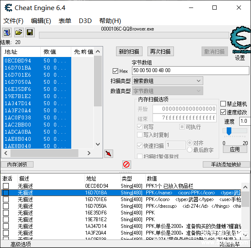This screenshot has height=248, width=251.
Task: Click the 设置 settings label
Action: coord(240,58)
